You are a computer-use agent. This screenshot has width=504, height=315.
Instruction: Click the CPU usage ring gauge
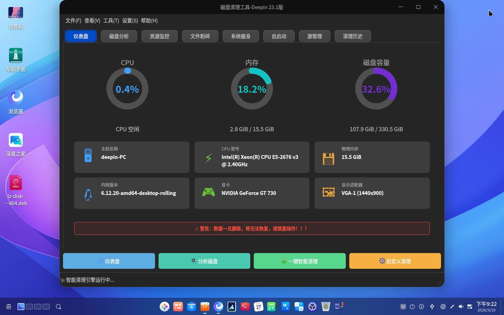click(127, 89)
